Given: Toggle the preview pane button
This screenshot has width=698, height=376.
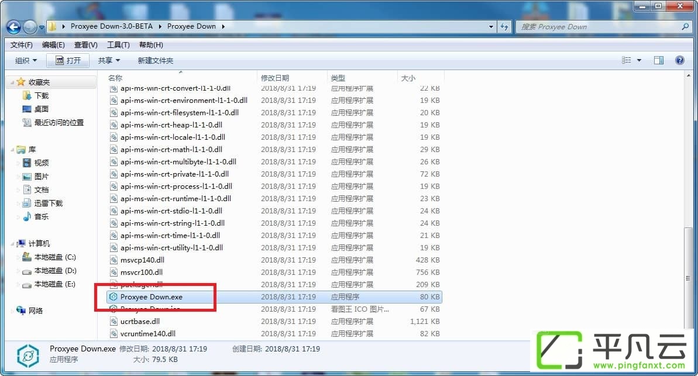Looking at the screenshot, I should click(x=659, y=60).
